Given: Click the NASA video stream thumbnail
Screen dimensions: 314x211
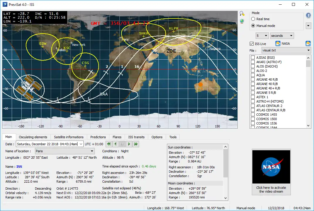Looking at the screenshot, I should coord(271,167).
